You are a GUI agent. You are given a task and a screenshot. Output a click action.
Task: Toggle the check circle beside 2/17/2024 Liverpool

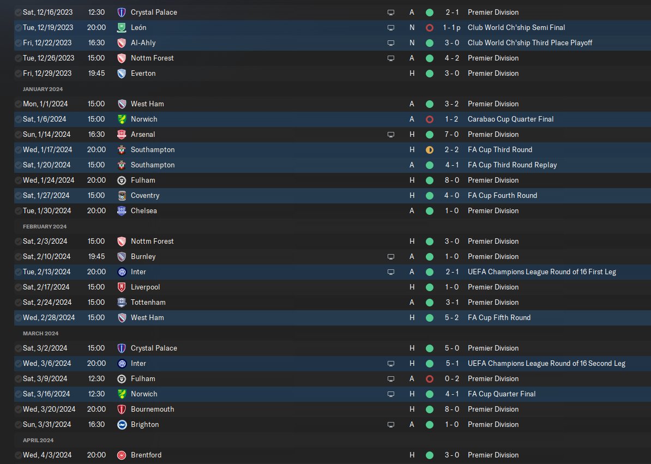click(18, 287)
